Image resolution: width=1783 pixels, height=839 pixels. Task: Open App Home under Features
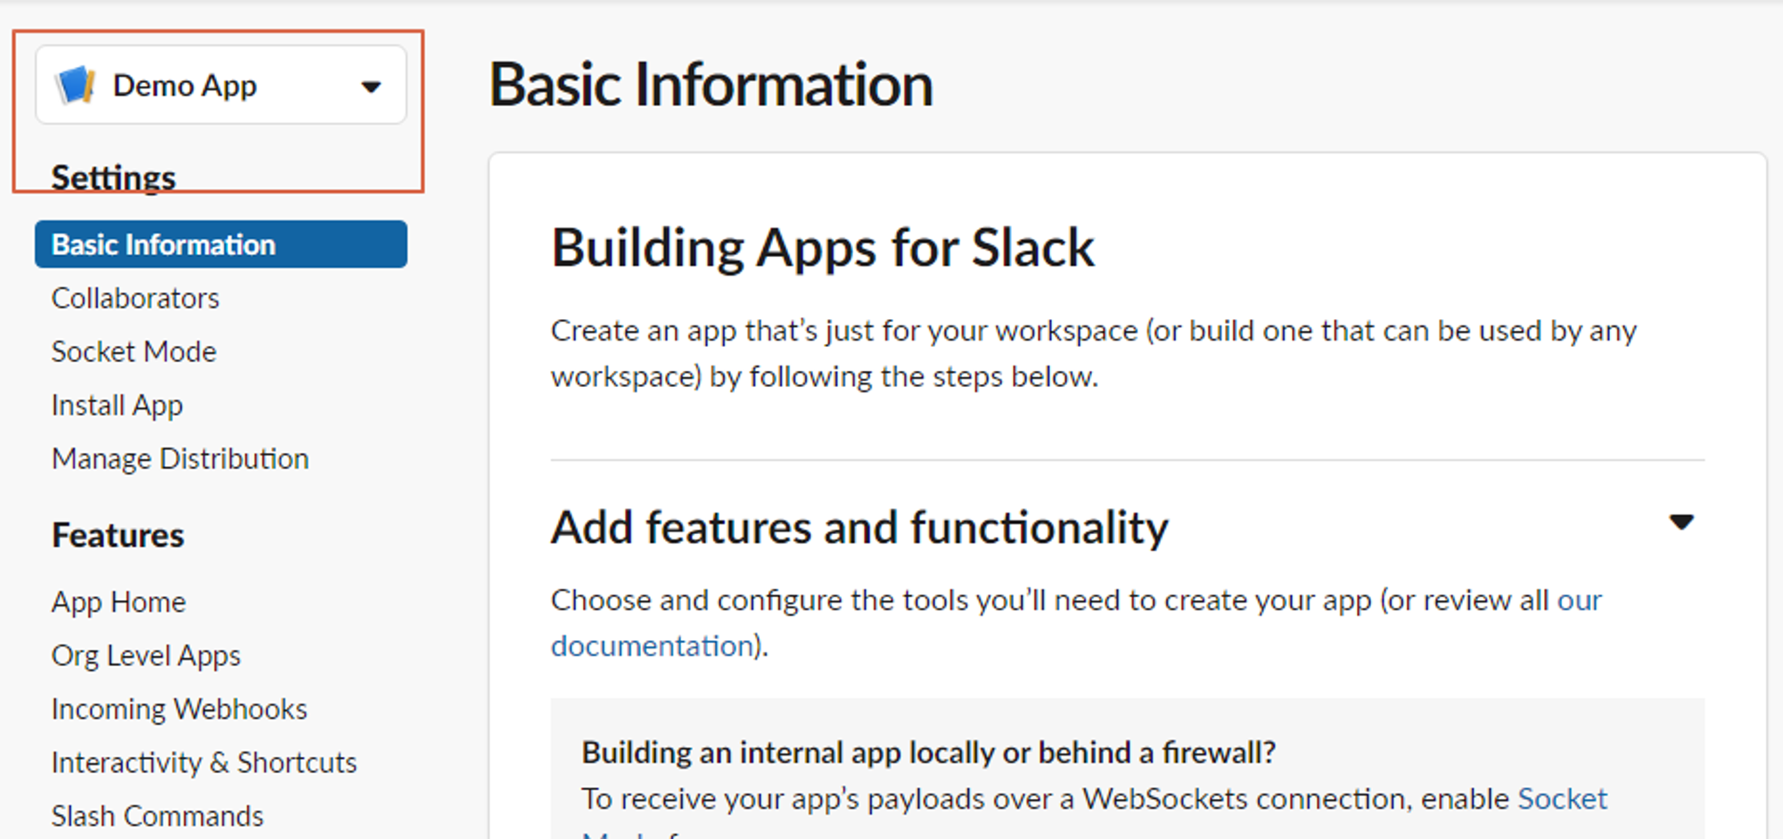pos(119,602)
